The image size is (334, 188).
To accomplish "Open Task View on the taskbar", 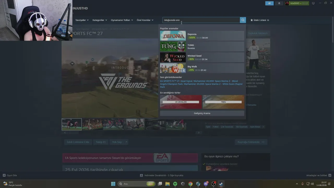I will 160,184.
